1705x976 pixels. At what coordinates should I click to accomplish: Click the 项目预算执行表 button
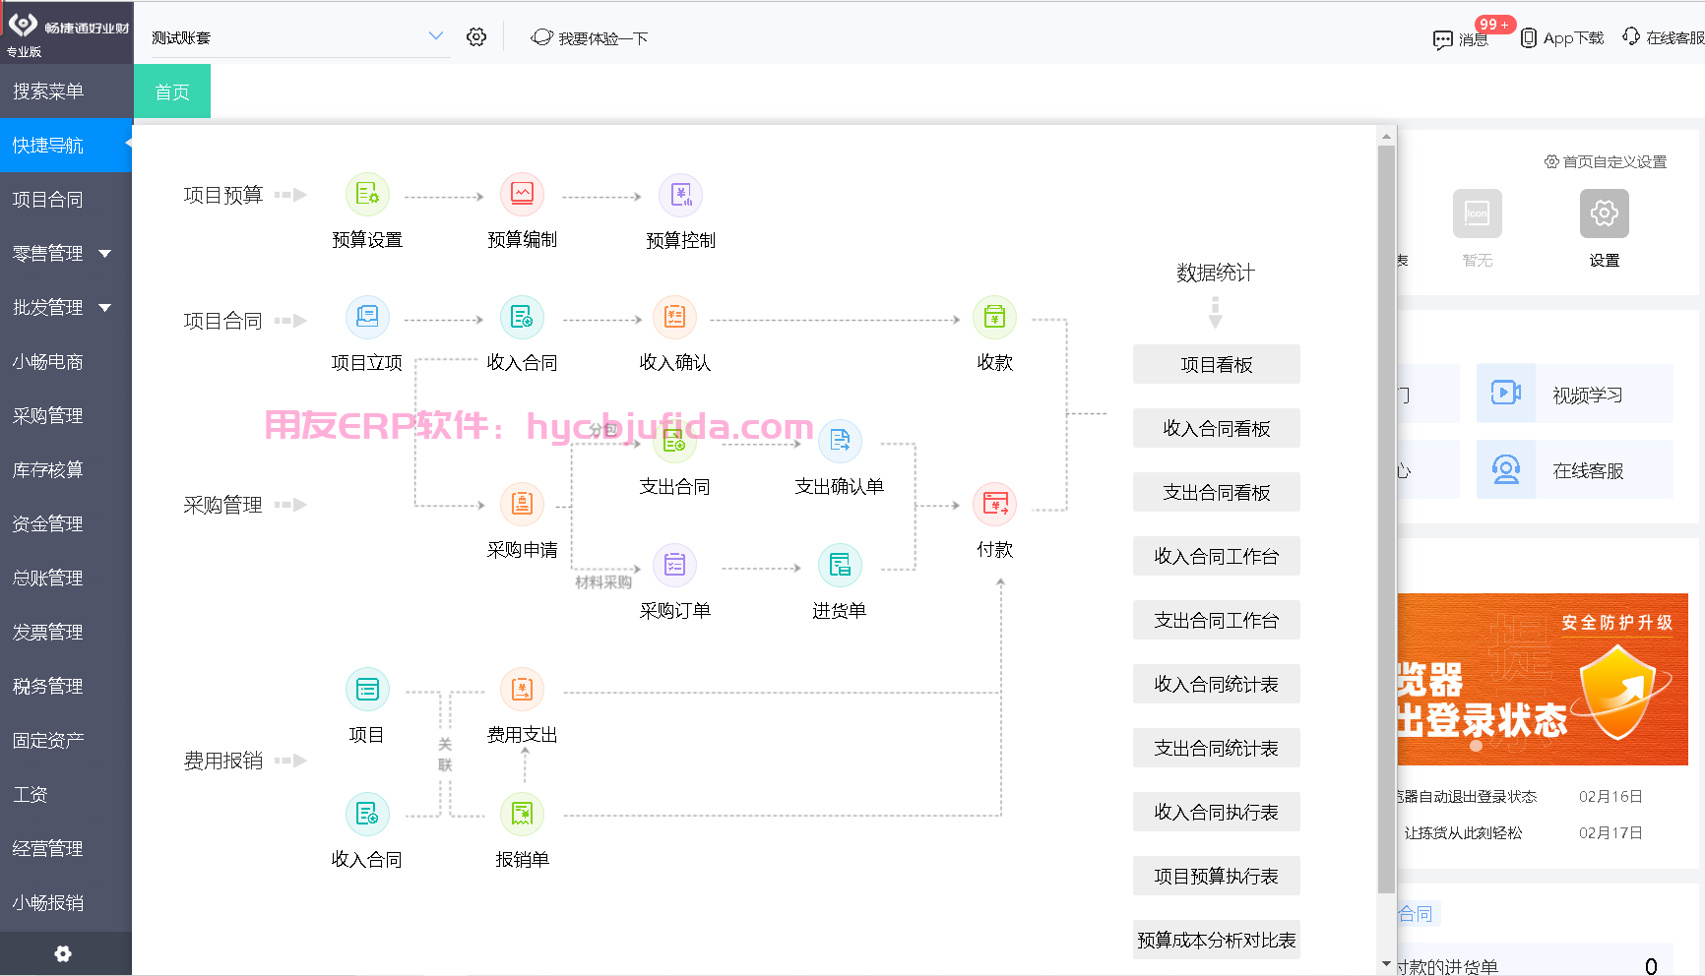(1217, 876)
